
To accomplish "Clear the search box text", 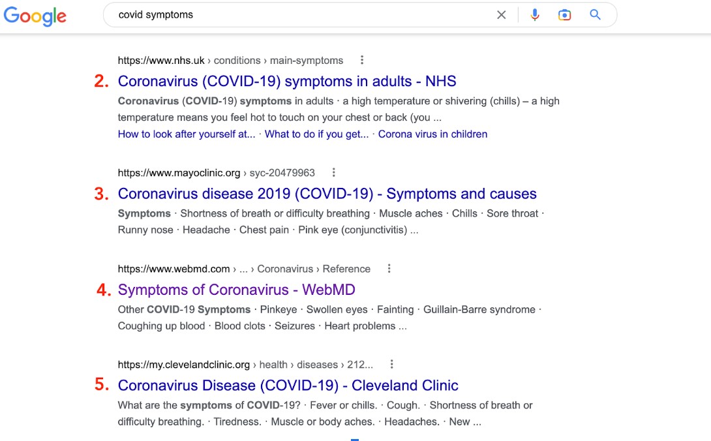I will (501, 15).
